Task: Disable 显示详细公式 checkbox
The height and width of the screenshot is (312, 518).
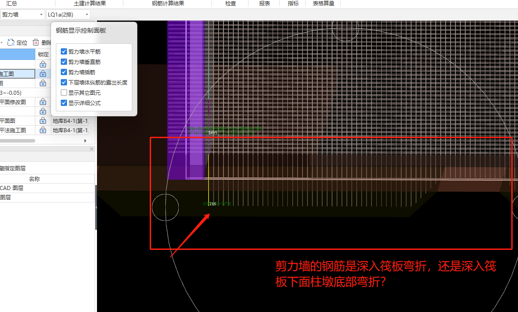Action: [64, 103]
